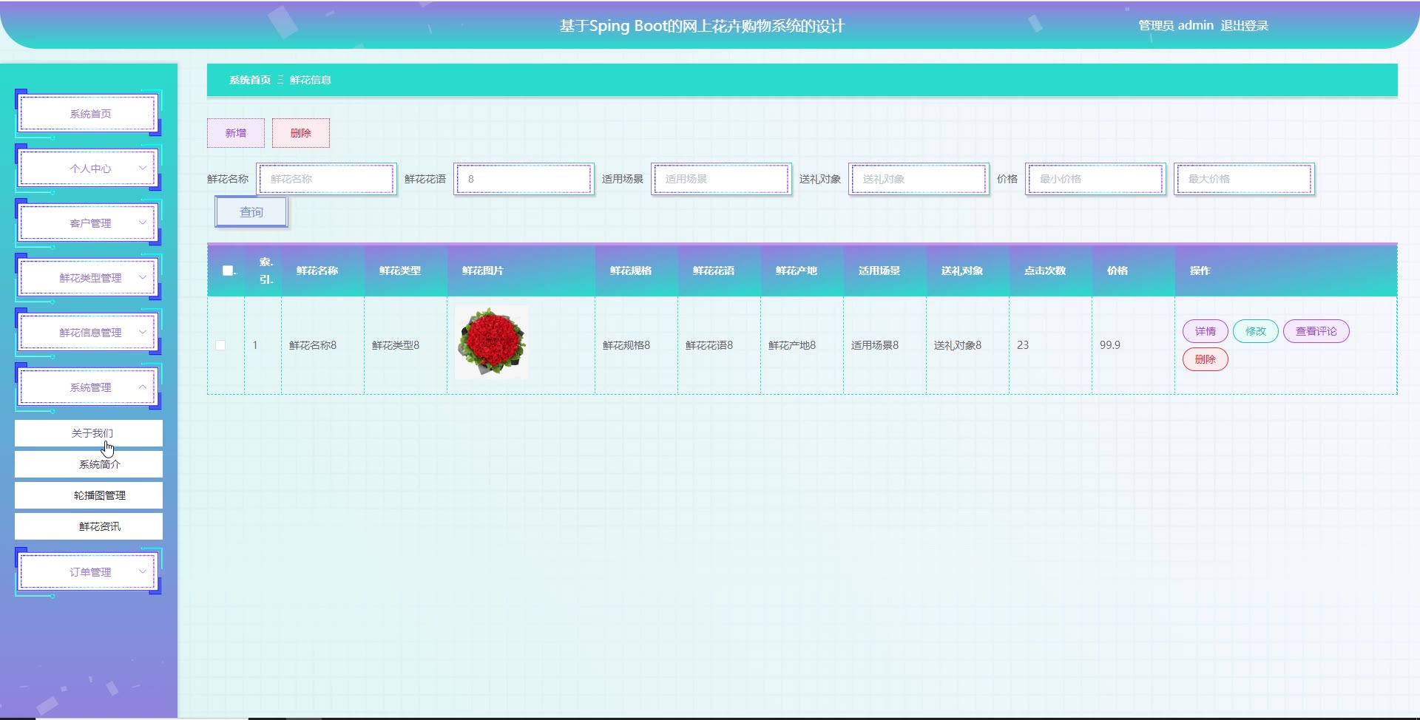This screenshot has height=720, width=1420.
Task: Open the 鲜花资讯 submenu item
Action: 89,526
